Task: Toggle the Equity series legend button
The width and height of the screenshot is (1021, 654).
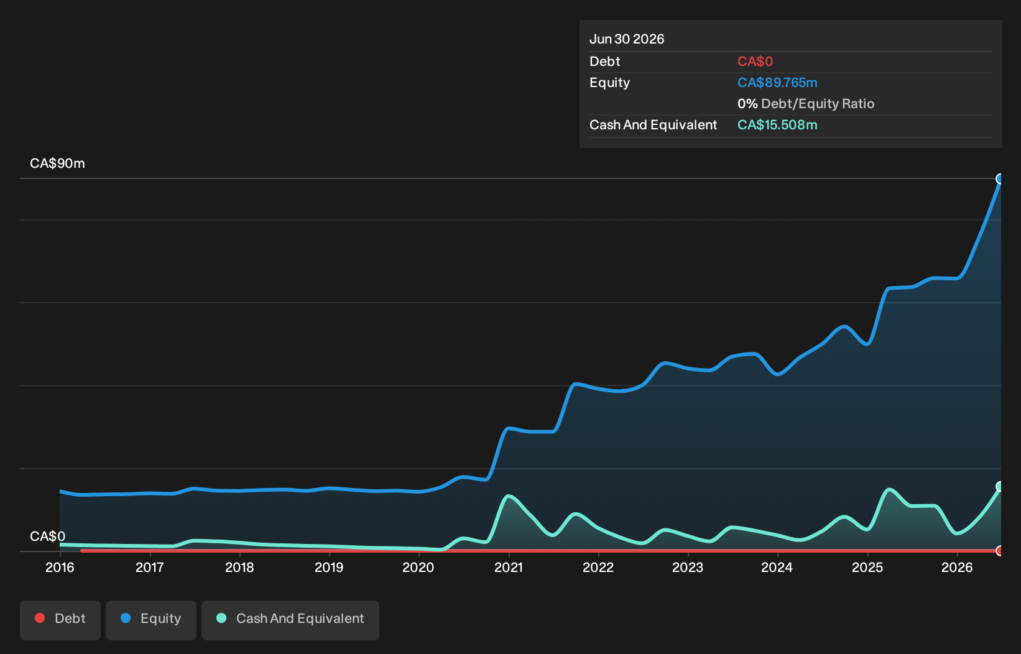Action: pyautogui.click(x=151, y=620)
